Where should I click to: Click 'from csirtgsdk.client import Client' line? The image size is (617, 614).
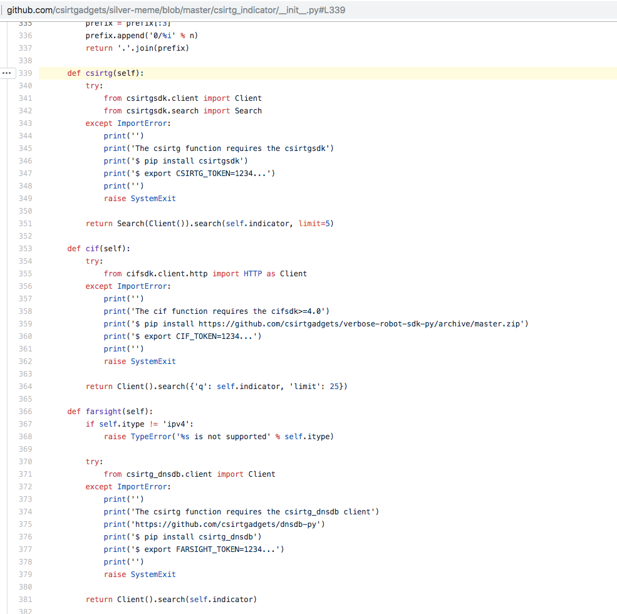coord(182,98)
